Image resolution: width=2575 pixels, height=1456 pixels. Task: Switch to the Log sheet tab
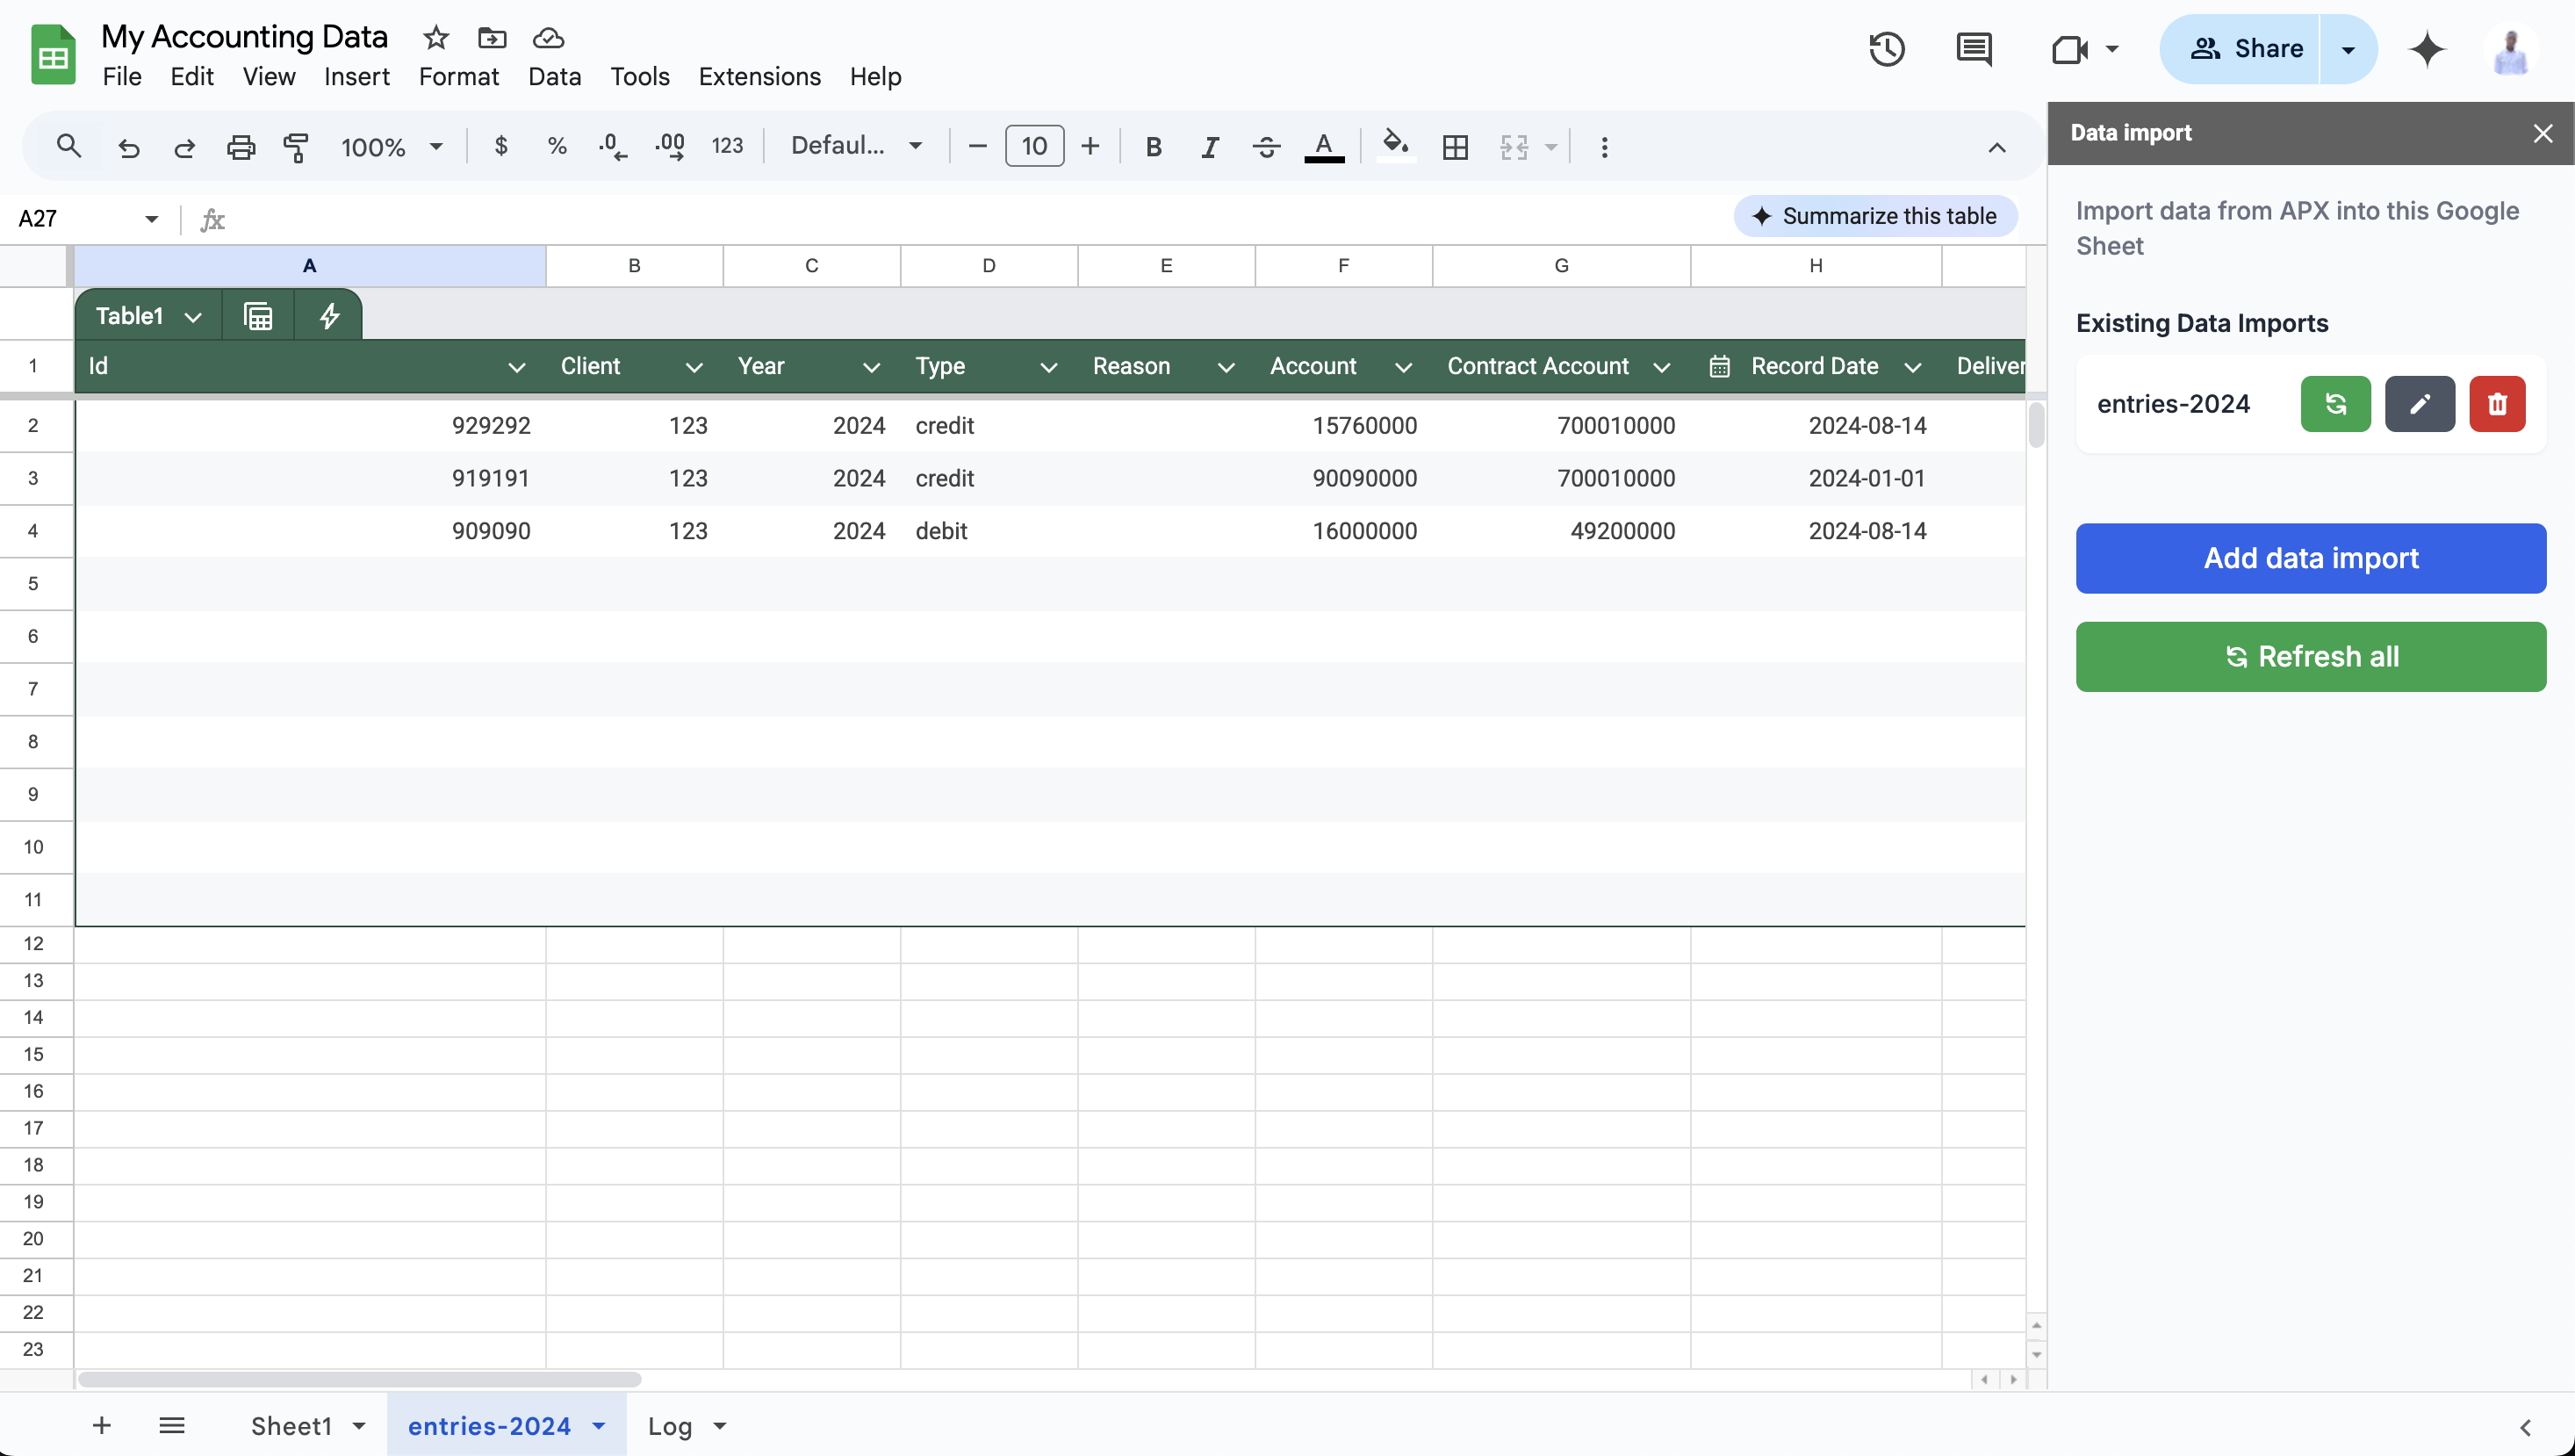[672, 1425]
